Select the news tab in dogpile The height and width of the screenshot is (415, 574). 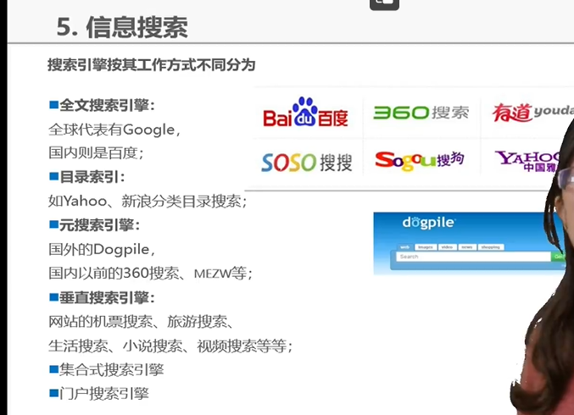coord(466,247)
